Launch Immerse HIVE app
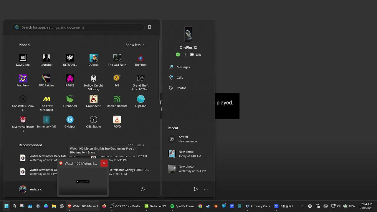Image resolution: width=377 pixels, height=212 pixels. click(x=46, y=122)
